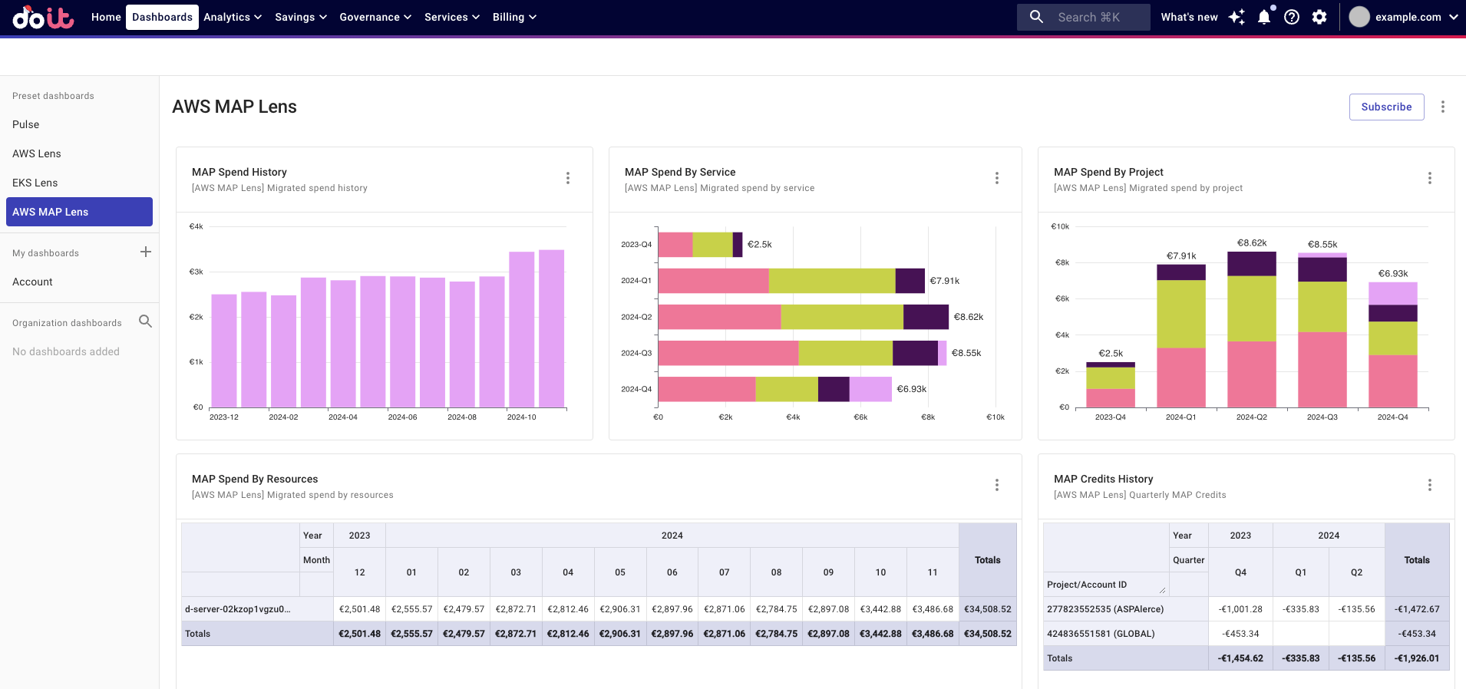Screen dimensions: 1466x689
Task: Open the help question mark icon
Action: [x=1292, y=17]
